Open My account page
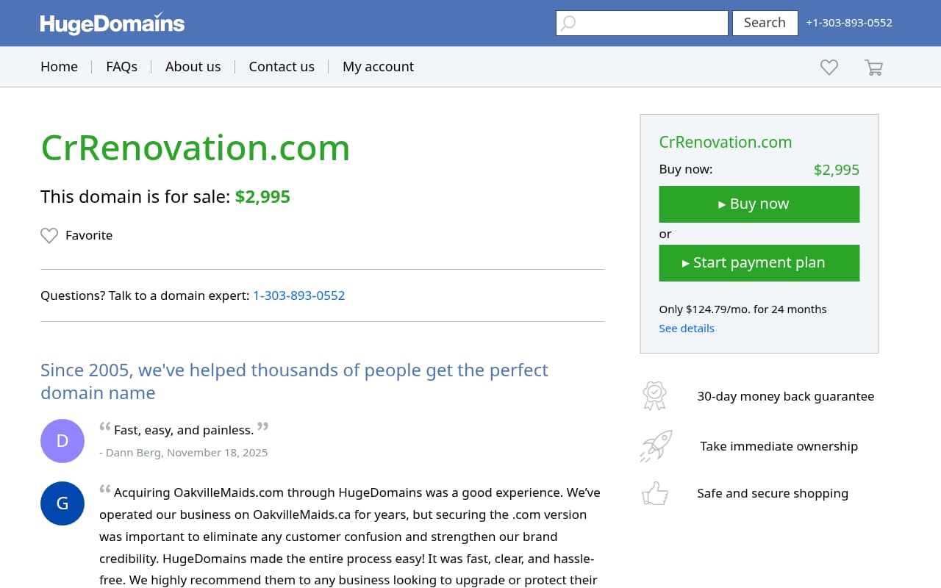 (x=378, y=67)
